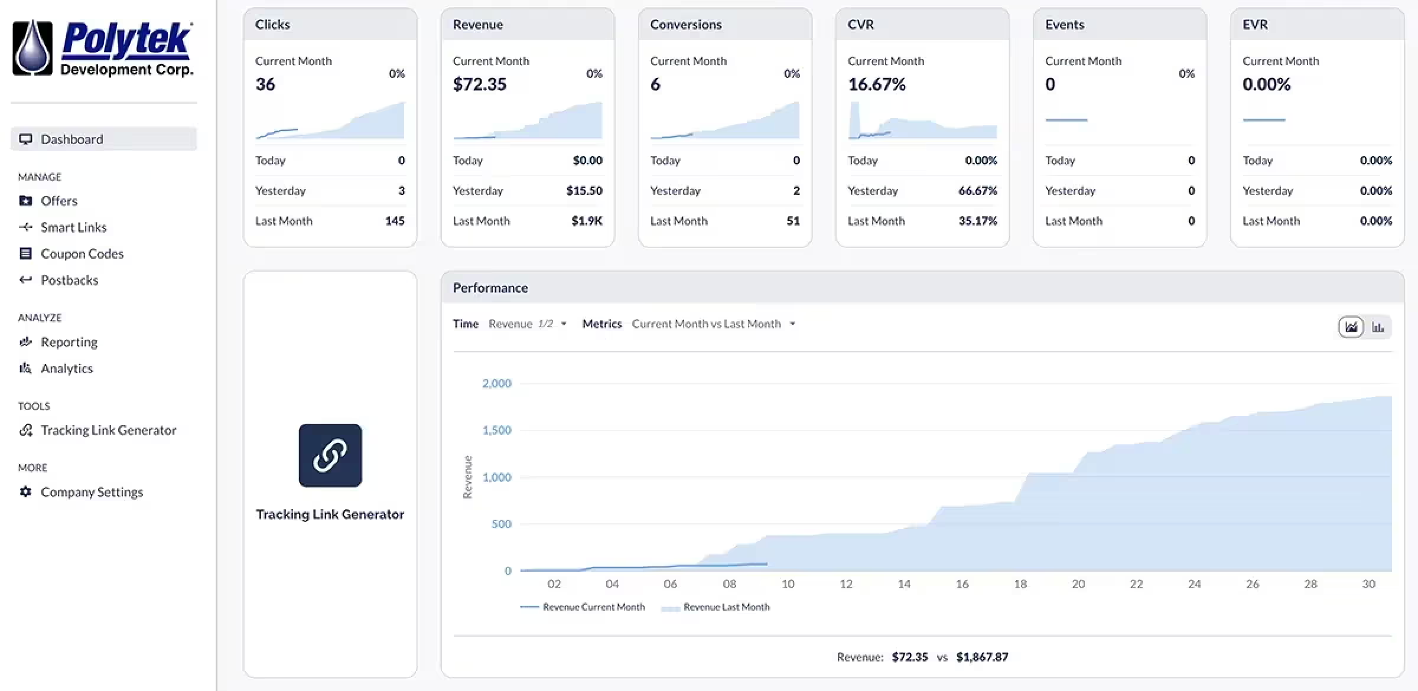Toggle Revenue Last Month legend series
The image size is (1418, 691).
[x=726, y=607]
